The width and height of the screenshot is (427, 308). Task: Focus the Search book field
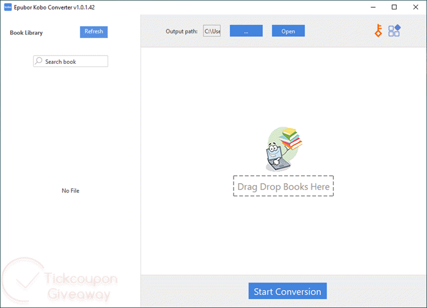click(x=70, y=62)
